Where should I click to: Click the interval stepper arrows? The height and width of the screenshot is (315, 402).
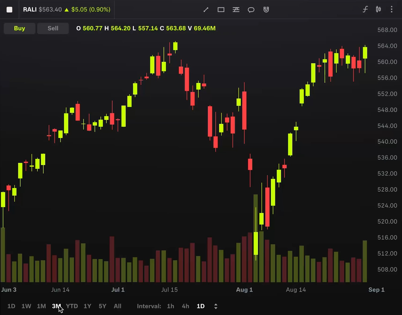pyautogui.click(x=216, y=306)
